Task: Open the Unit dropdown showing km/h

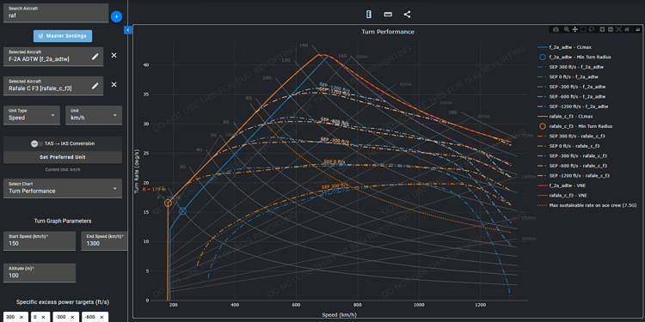Action: pyautogui.click(x=94, y=115)
